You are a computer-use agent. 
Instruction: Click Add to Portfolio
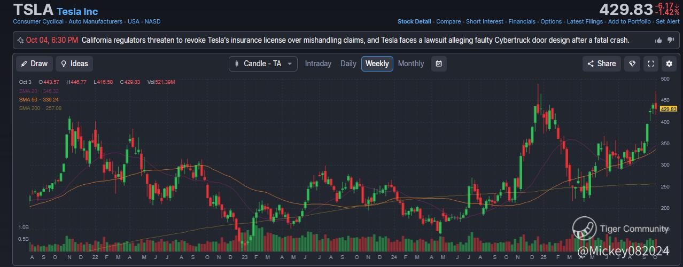630,21
